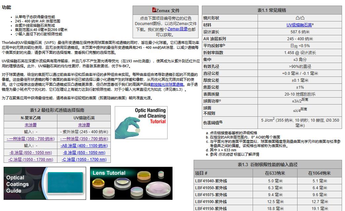Select the LBF41040-紫外线 item row

point(268,181)
